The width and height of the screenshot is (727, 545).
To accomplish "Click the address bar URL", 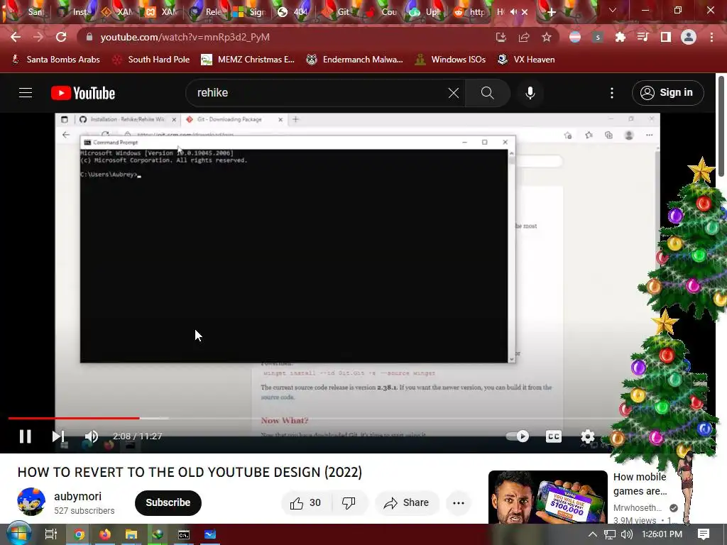I will (185, 37).
